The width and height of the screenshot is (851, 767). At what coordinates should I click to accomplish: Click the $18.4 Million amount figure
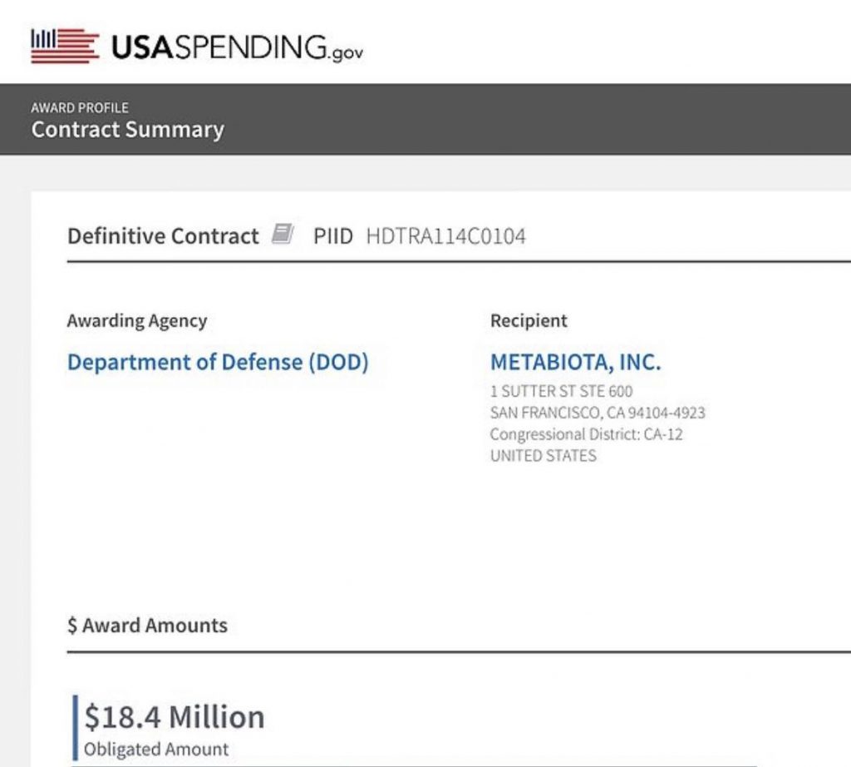(175, 716)
